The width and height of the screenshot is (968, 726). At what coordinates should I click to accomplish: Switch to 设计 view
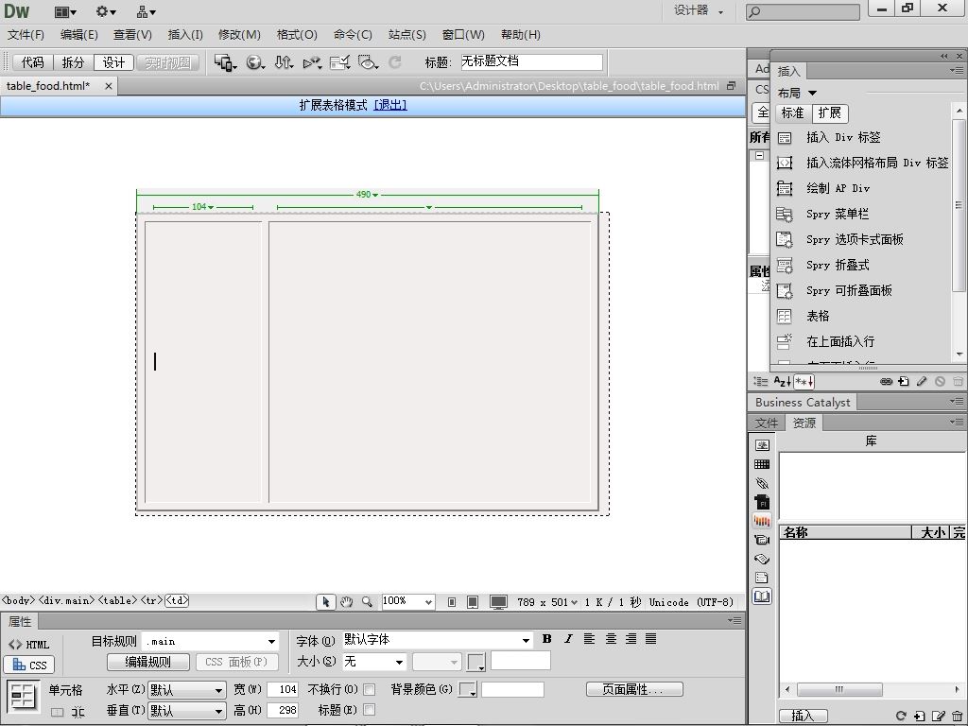[x=113, y=62]
